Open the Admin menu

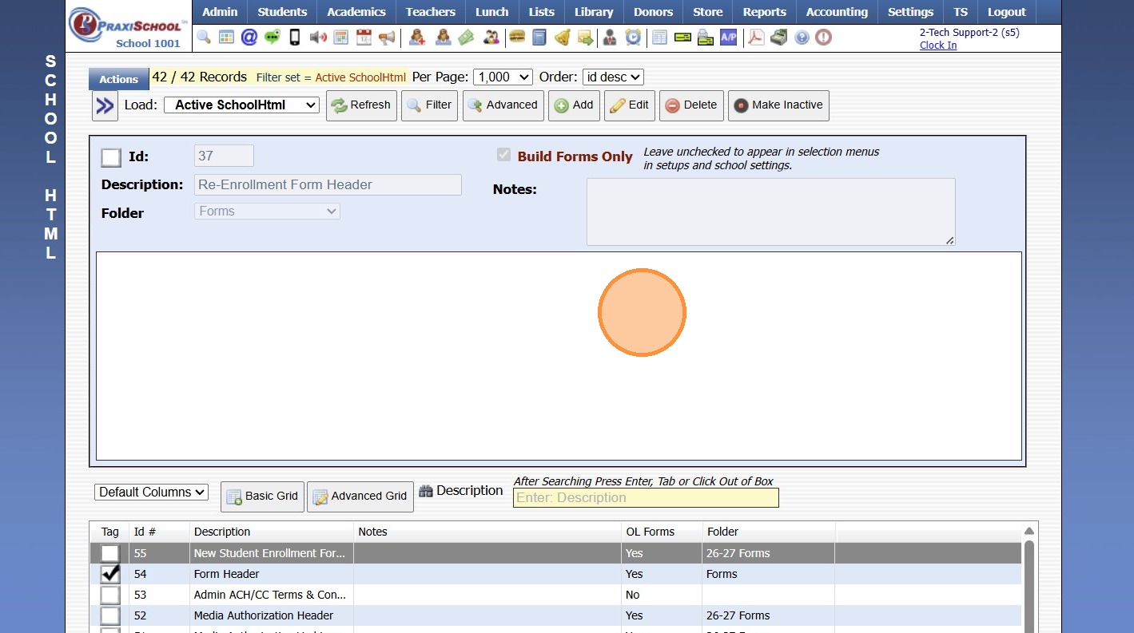(220, 12)
